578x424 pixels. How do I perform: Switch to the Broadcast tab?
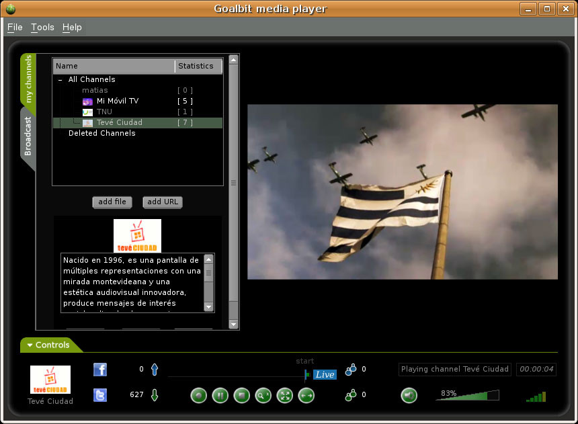tap(28, 136)
